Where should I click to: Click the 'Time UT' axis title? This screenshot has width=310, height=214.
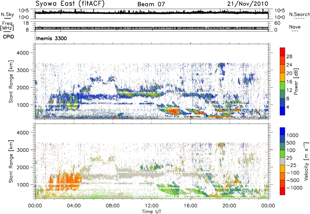tap(152, 212)
